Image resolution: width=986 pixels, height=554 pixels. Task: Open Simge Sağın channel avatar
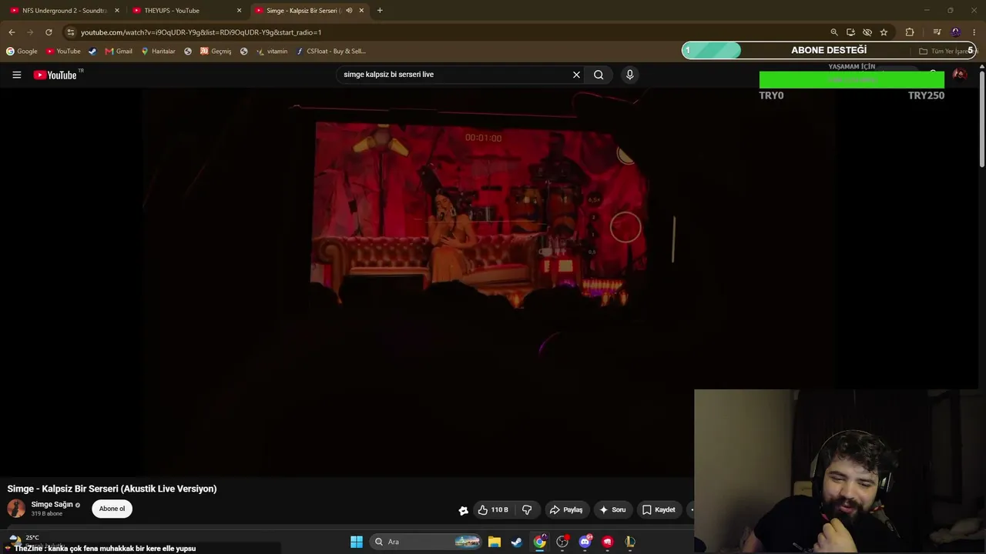(x=16, y=509)
